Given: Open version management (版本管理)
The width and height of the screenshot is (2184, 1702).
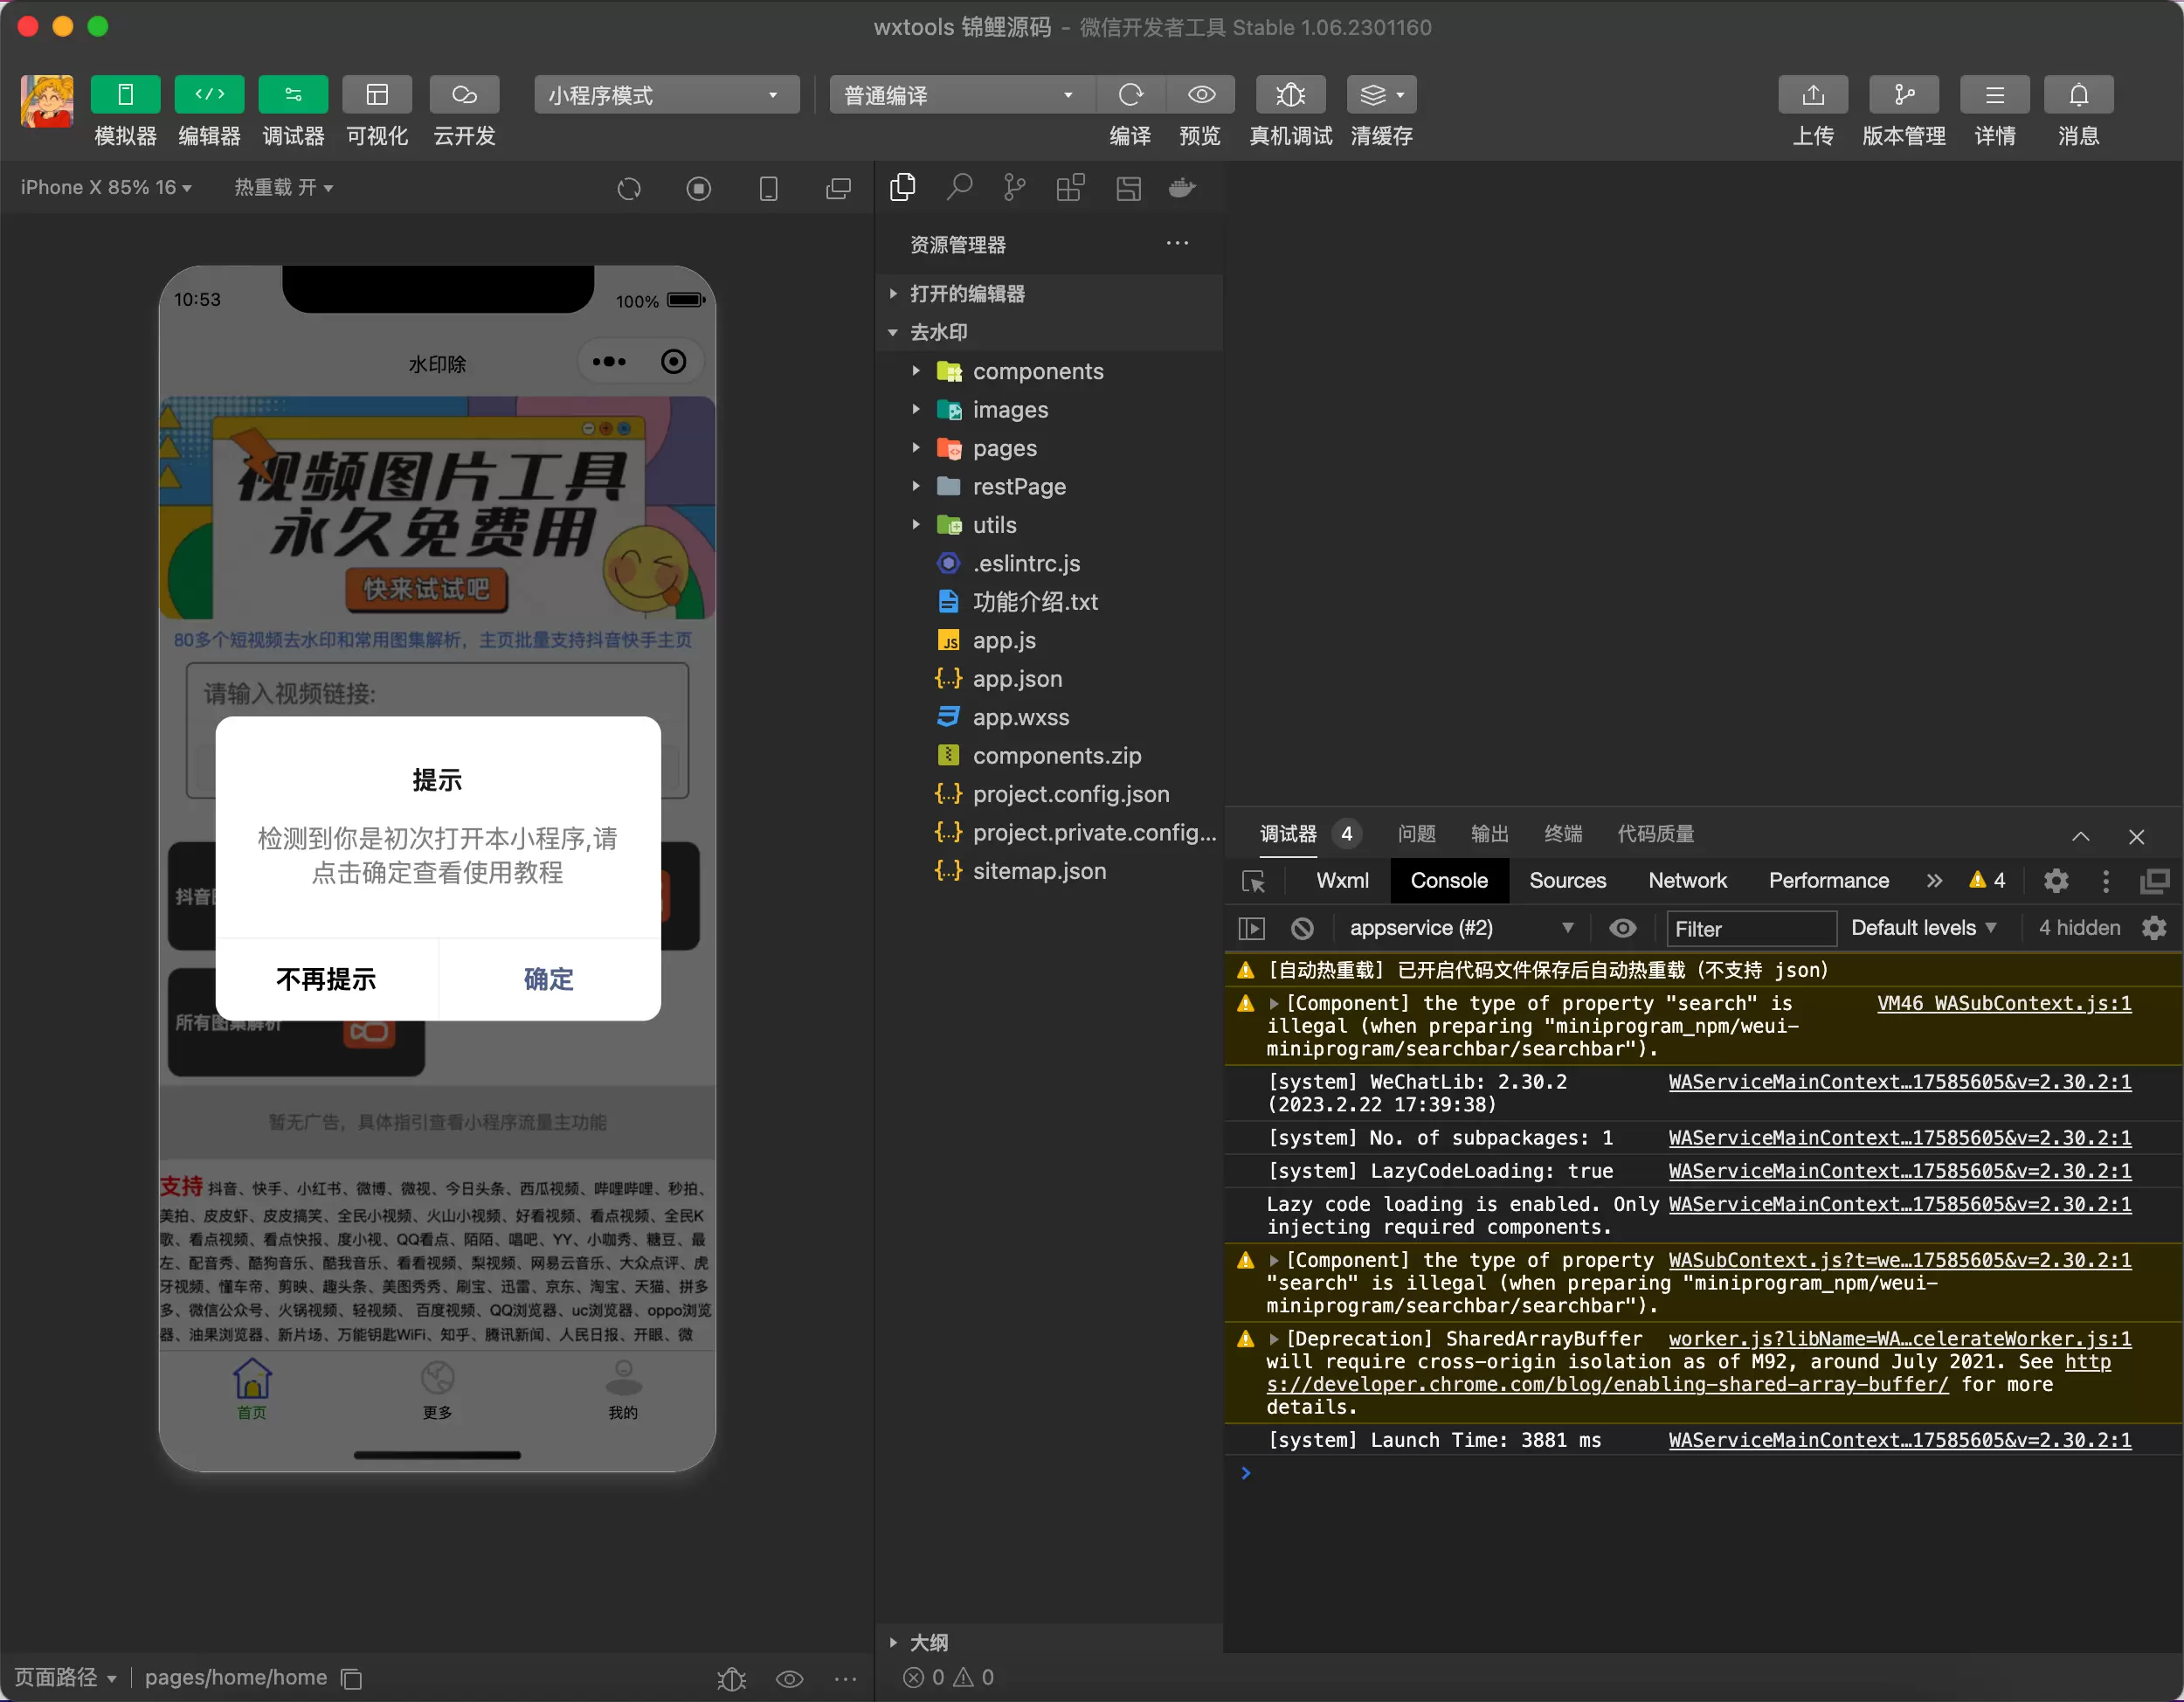Looking at the screenshot, I should coord(1903,95).
